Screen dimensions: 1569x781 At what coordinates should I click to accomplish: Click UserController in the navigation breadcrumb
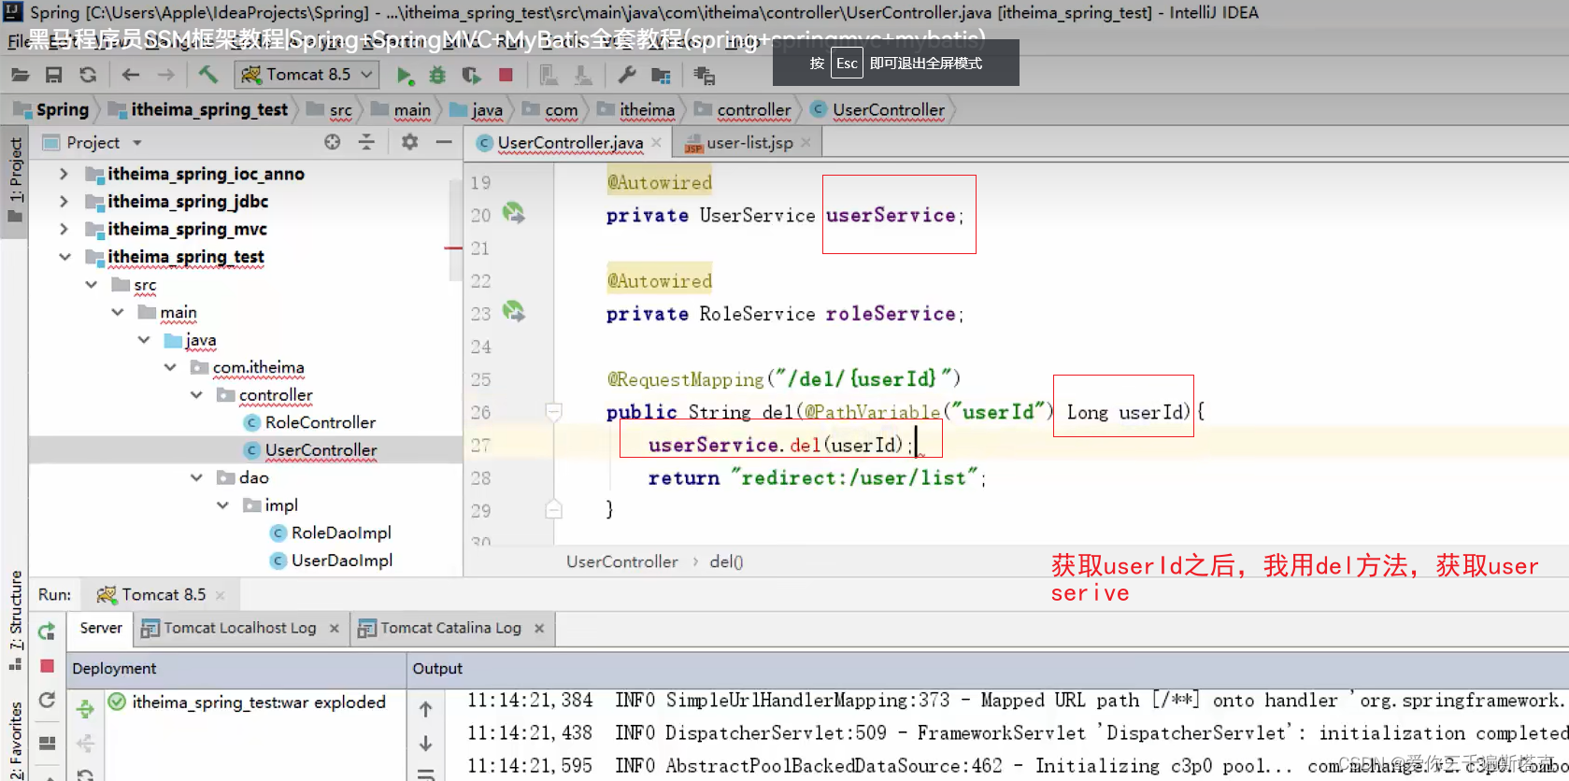(x=888, y=110)
